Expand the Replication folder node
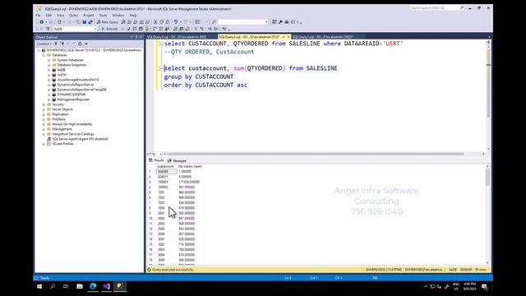Image resolution: width=526 pixels, height=296 pixels. 44,114
